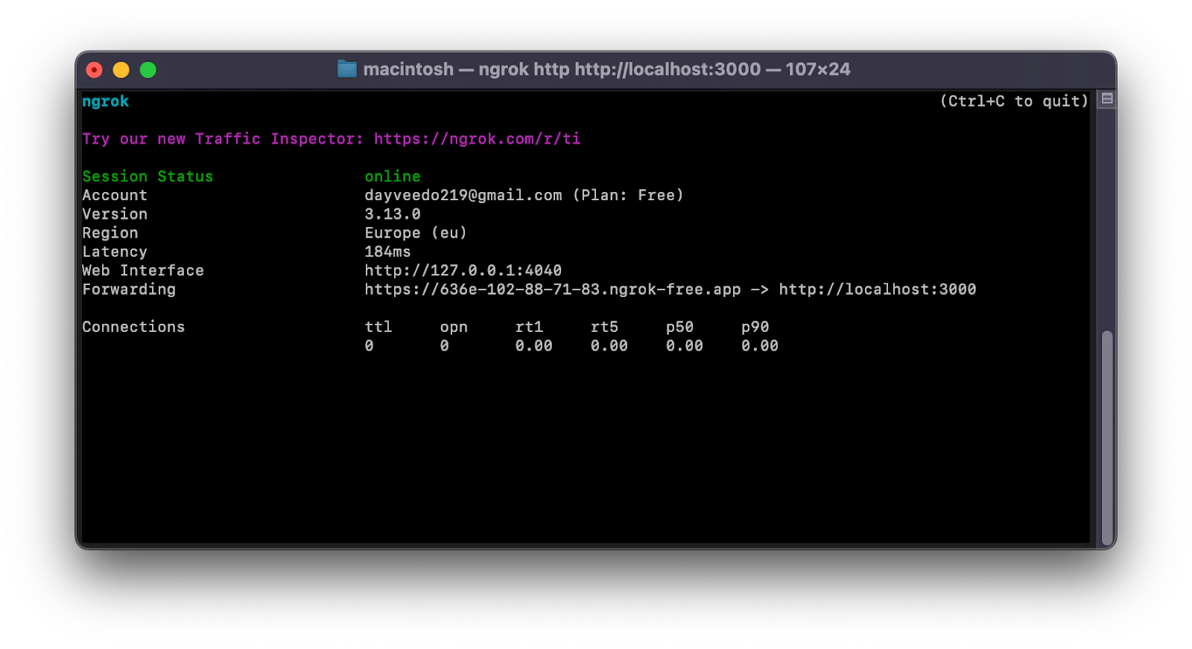Image resolution: width=1192 pixels, height=649 pixels.
Task: Click the "Version" label
Action: pos(115,214)
